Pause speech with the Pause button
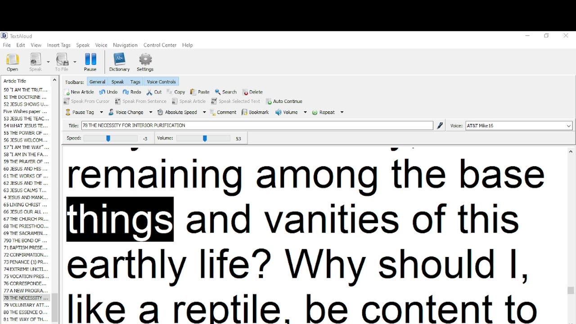The width and height of the screenshot is (576, 324). click(x=90, y=62)
